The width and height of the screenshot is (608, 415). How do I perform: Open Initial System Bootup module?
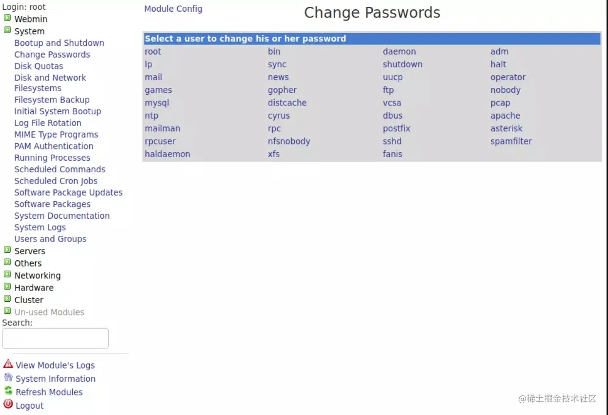[58, 111]
